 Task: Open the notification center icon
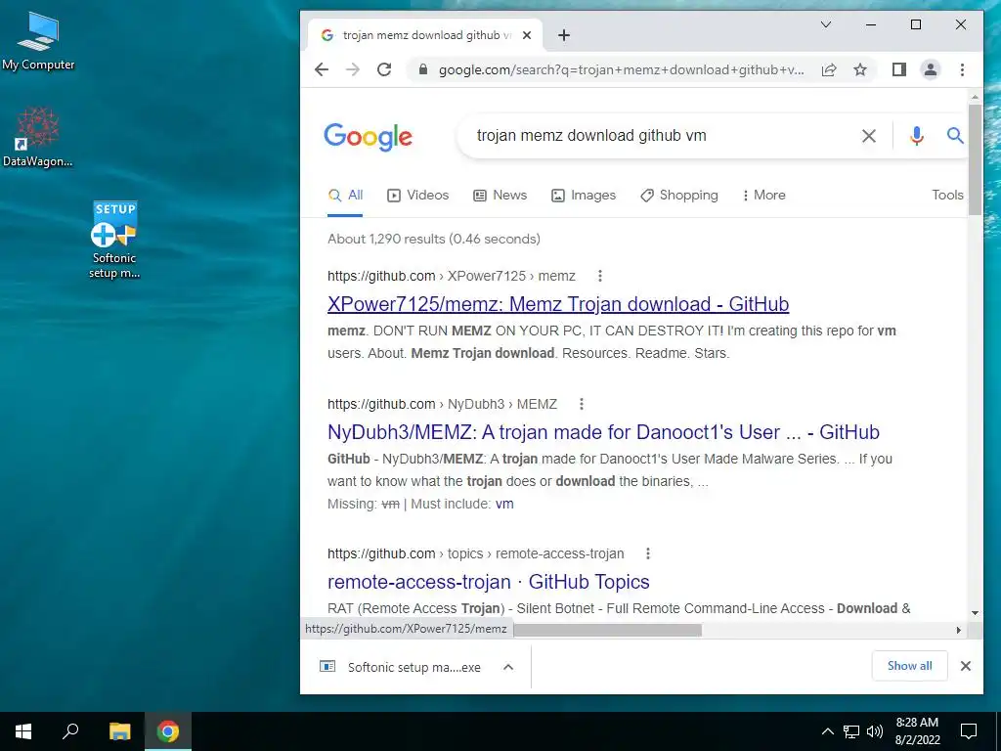click(x=969, y=731)
